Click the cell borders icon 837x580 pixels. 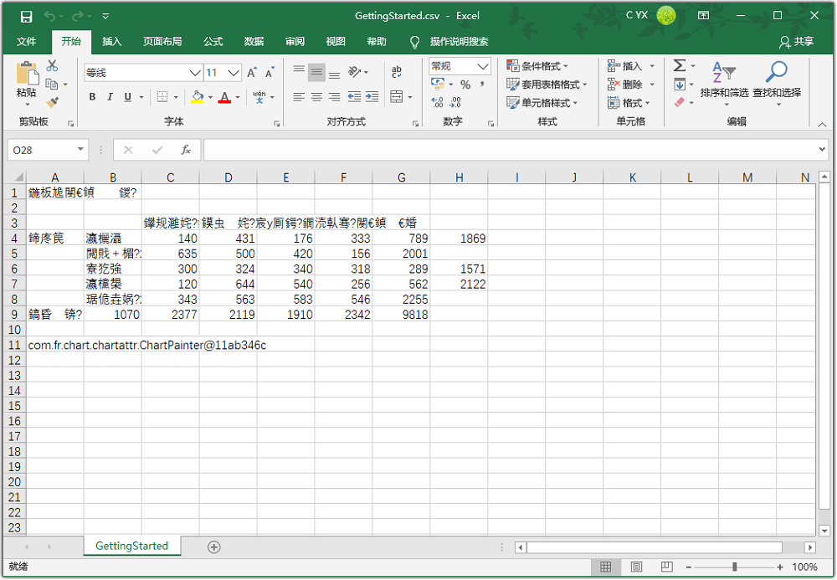(x=162, y=97)
